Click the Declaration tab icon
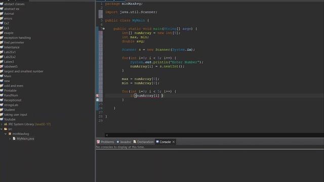This screenshot has width=324, height=182. [x=135, y=142]
